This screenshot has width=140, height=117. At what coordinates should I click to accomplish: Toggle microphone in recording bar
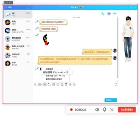click(x=105, y=110)
